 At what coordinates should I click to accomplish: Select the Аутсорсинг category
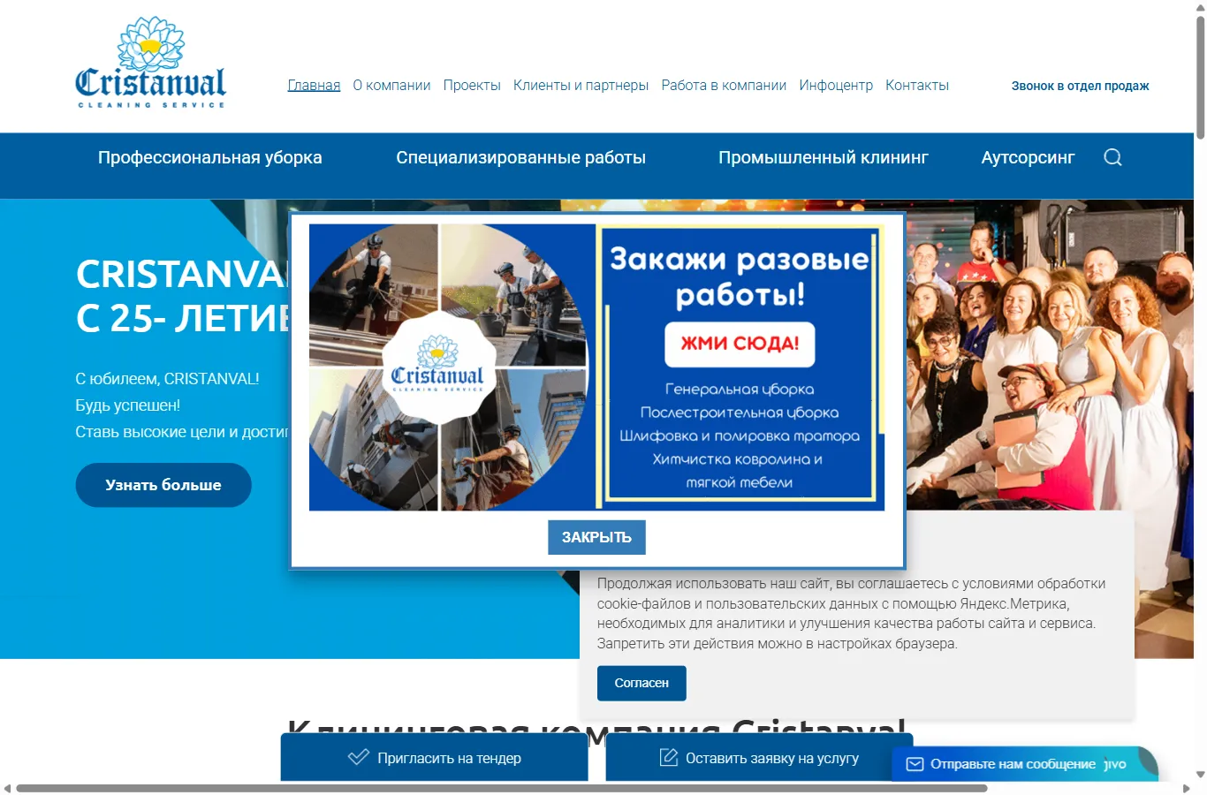[1028, 157]
